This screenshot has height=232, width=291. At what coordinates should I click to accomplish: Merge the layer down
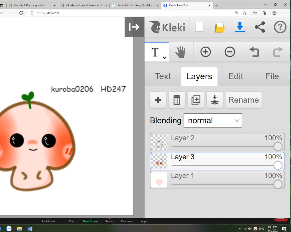click(215, 100)
